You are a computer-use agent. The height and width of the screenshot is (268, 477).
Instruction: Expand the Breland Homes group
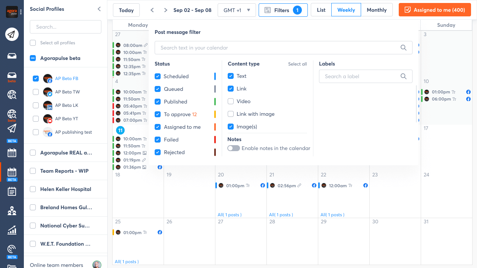click(x=66, y=207)
